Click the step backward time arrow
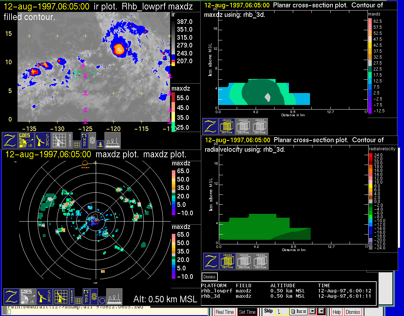404x316 pixels. pyautogui.click(x=312, y=311)
